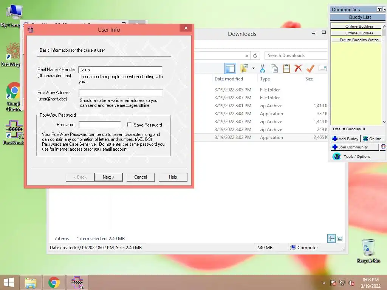Image resolution: width=387 pixels, height=290 pixels.
Task: Open Help from the User Info dialog
Action: 173,177
